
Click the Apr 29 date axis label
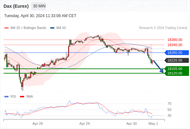pos(85,124)
